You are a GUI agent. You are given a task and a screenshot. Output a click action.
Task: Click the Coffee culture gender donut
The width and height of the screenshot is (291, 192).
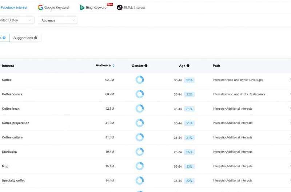click(x=140, y=137)
